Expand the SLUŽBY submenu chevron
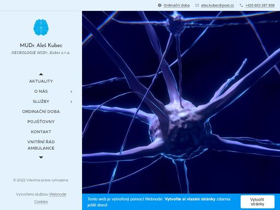Image resolution: width=280 pixels, height=210 pixels. coord(71,102)
